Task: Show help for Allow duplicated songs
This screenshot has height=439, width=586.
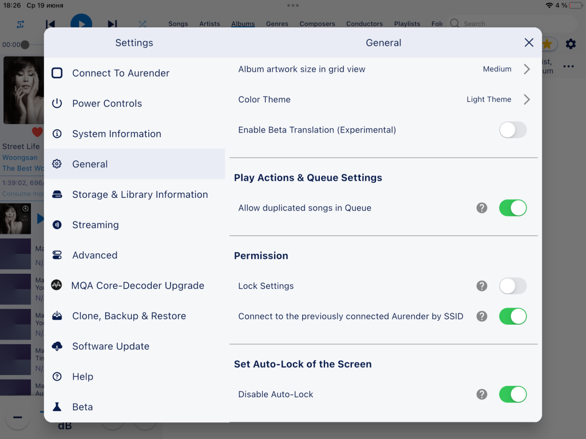Action: (x=482, y=208)
